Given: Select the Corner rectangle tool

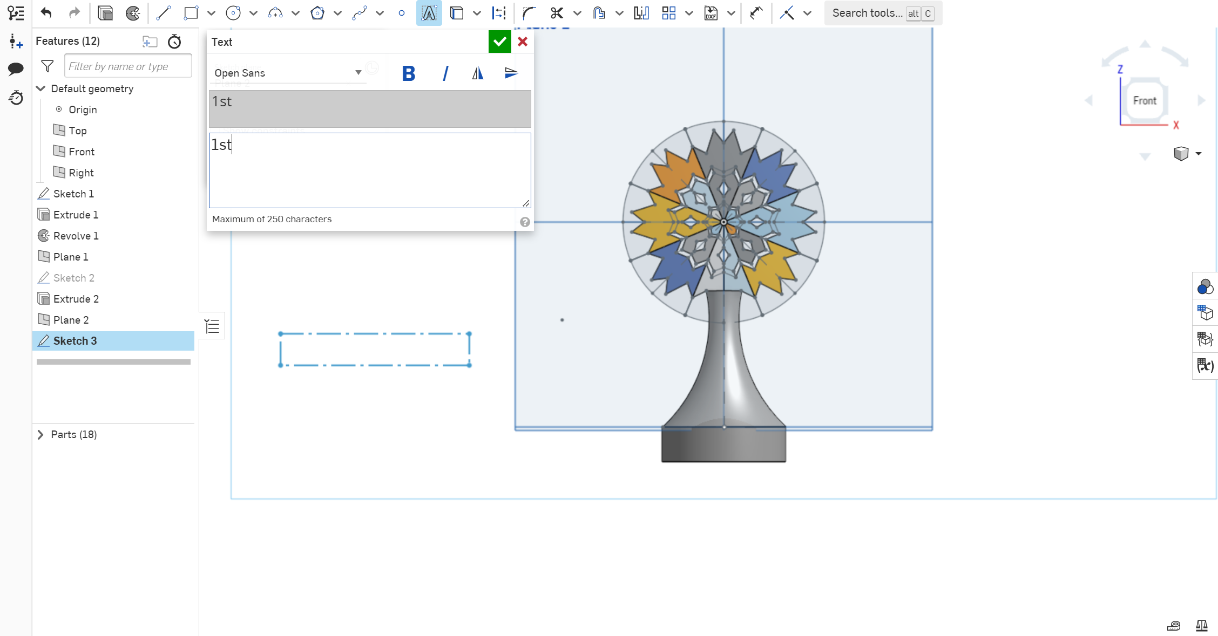Looking at the screenshot, I should click(x=191, y=13).
